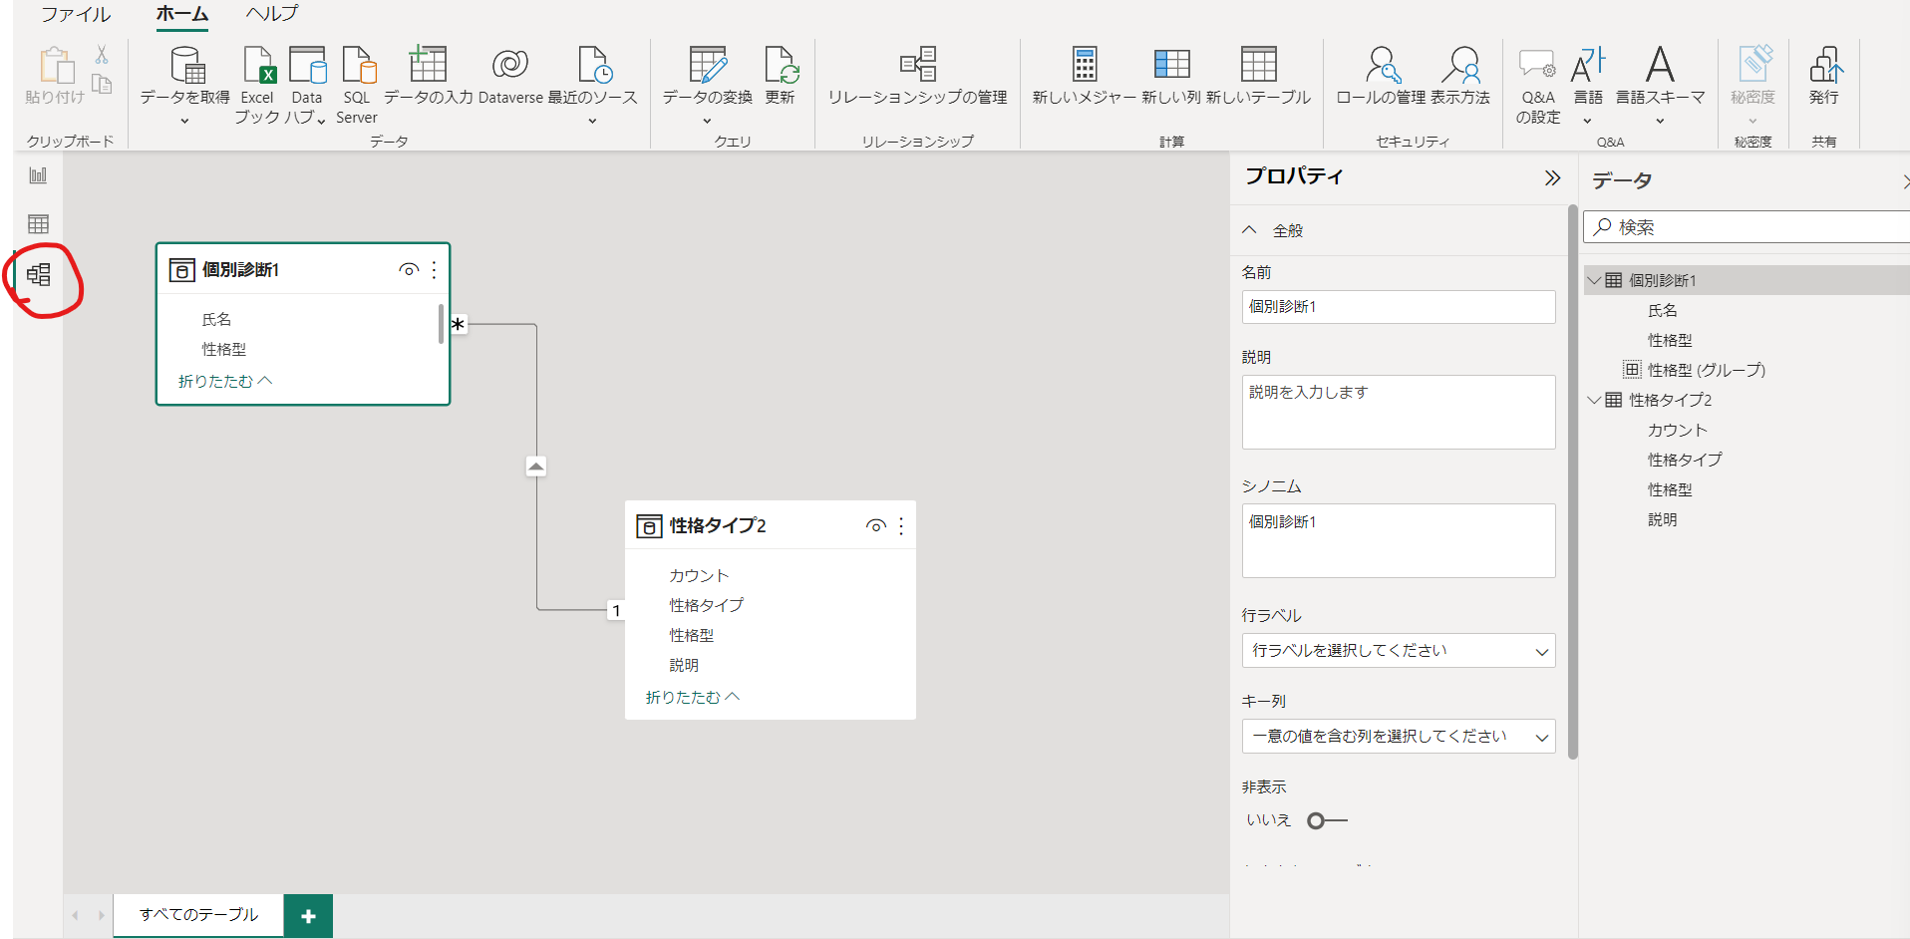This screenshot has width=1910, height=939.
Task: Open データの入力 (Enter Data) icon
Action: (428, 66)
